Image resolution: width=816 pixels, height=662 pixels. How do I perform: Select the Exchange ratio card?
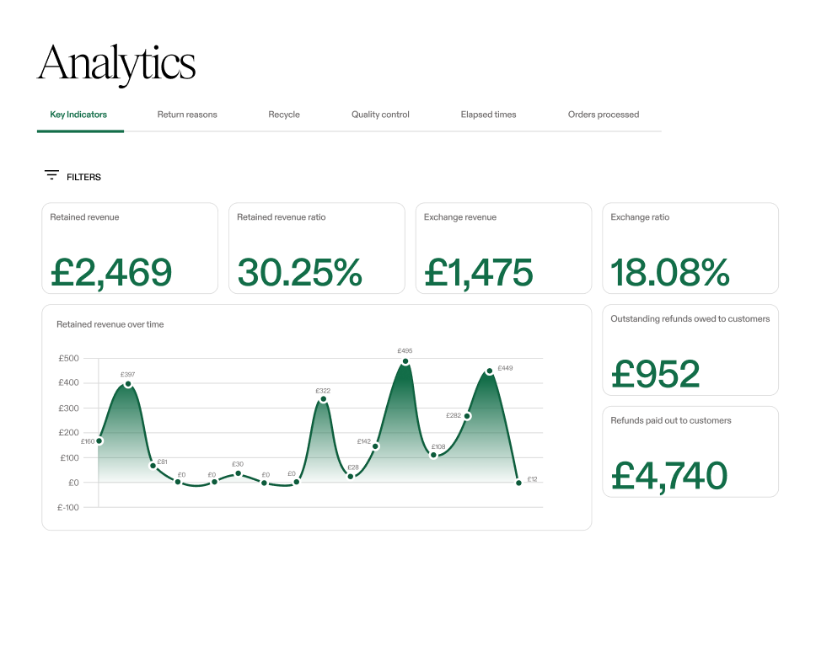[690, 247]
